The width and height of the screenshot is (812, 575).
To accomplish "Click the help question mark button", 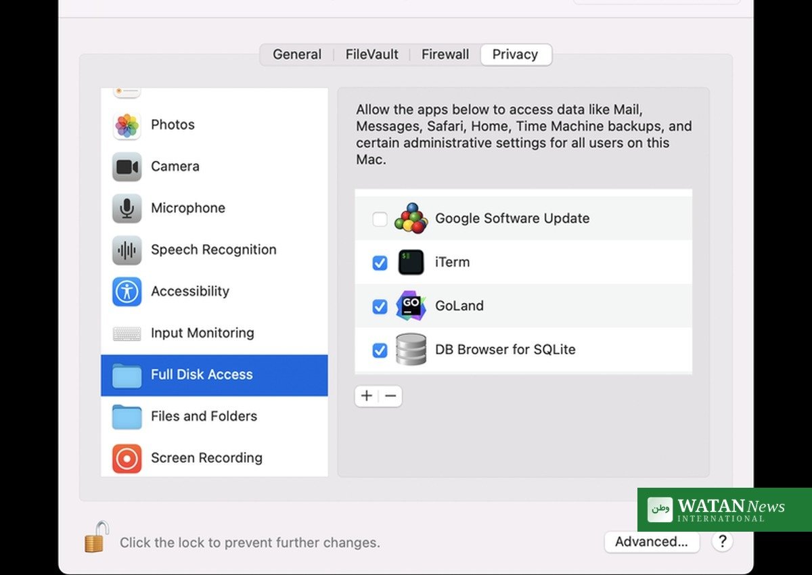I will click(x=723, y=541).
